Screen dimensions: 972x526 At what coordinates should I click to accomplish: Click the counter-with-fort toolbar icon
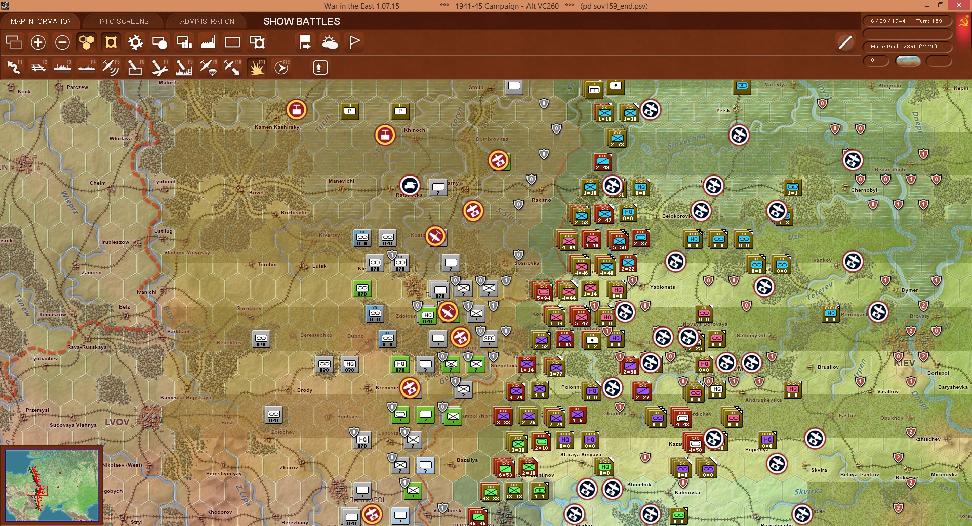257,42
